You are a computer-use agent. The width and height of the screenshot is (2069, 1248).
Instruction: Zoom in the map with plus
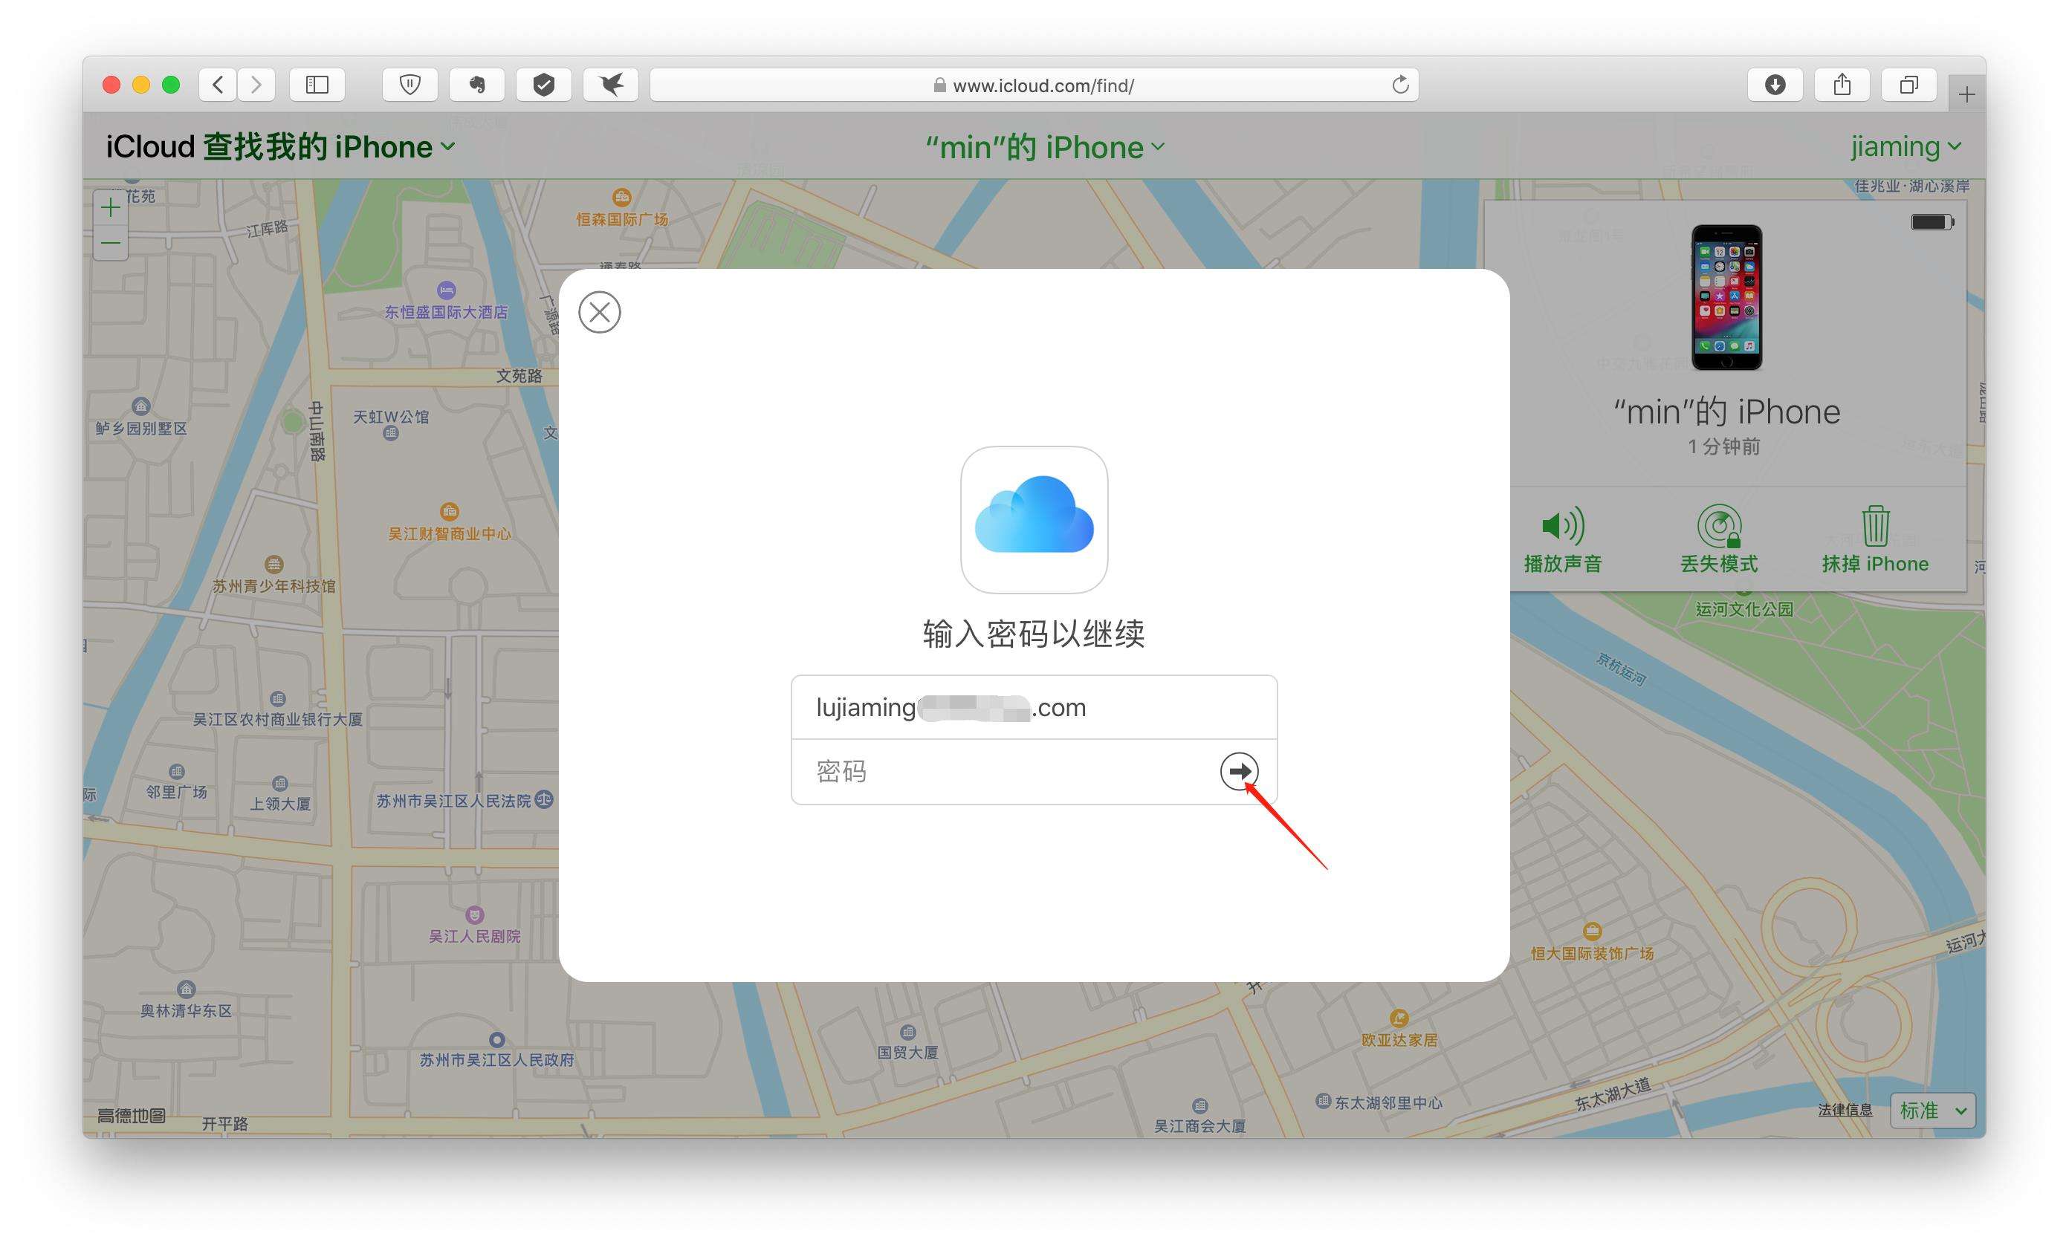tap(111, 207)
